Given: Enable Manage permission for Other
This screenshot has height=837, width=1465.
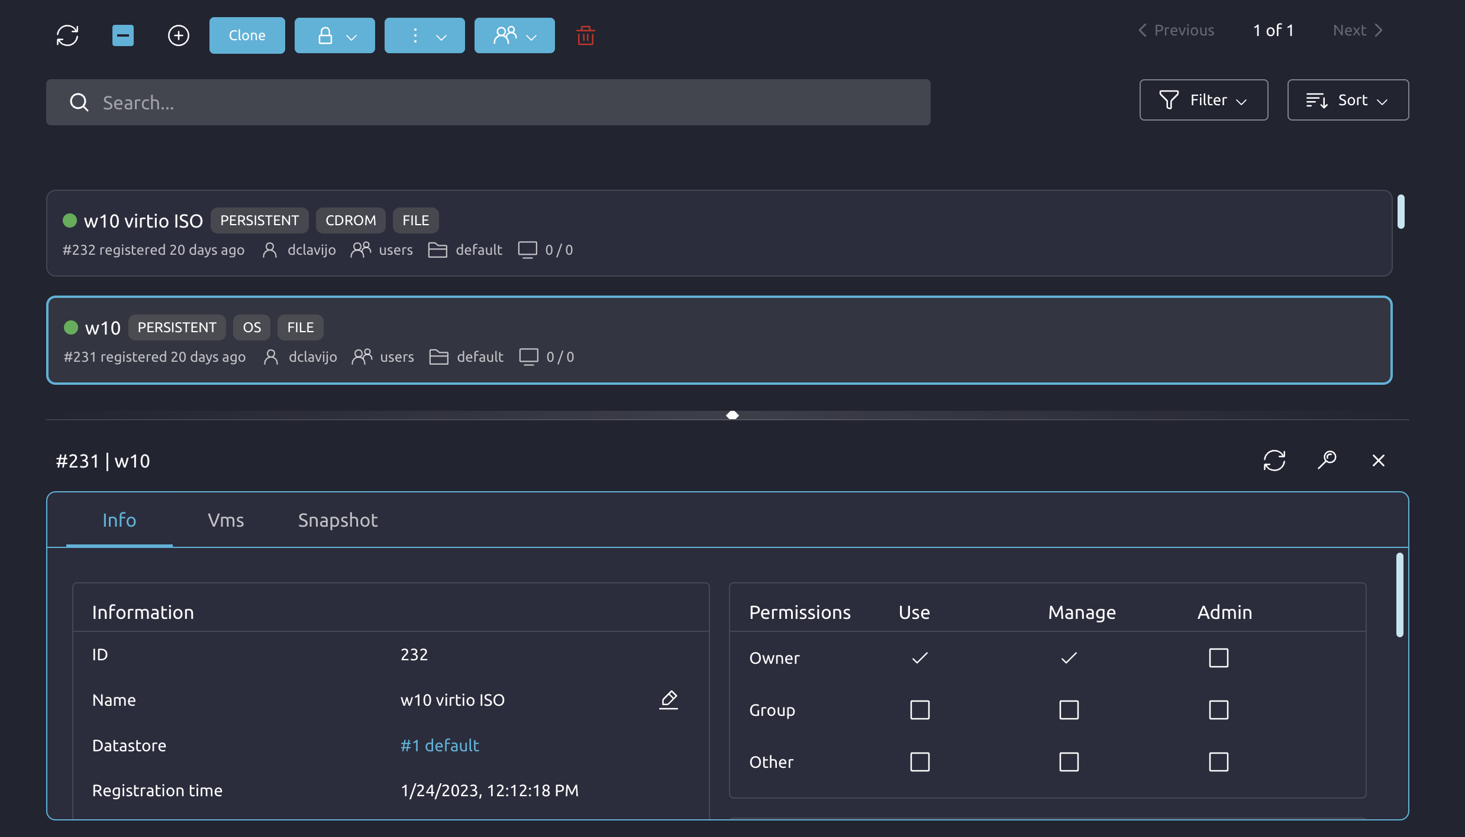Looking at the screenshot, I should (x=1069, y=762).
